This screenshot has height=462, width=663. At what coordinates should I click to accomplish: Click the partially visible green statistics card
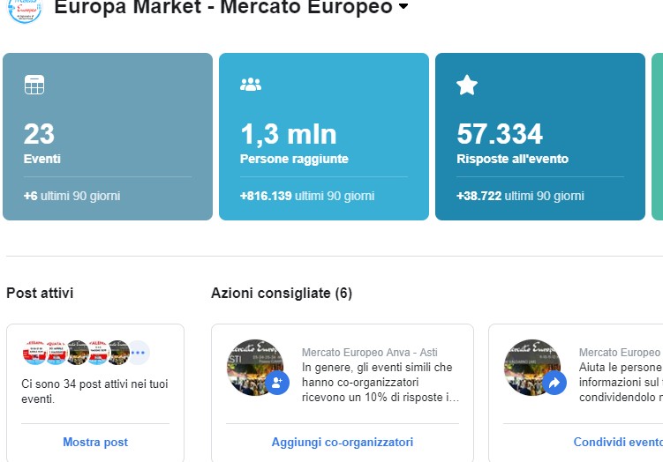click(657, 137)
